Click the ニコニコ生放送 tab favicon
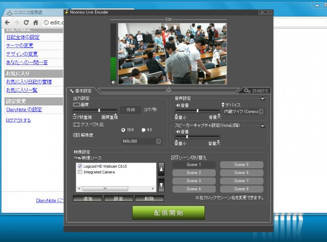 (x=10, y=13)
